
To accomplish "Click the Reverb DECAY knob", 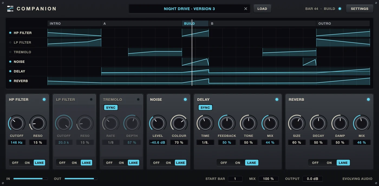I will point(318,124).
